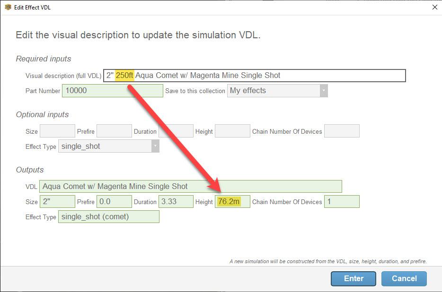Focus the Part Number field
Image resolution: width=442 pixels, height=292 pixels.
pyautogui.click(x=113, y=91)
